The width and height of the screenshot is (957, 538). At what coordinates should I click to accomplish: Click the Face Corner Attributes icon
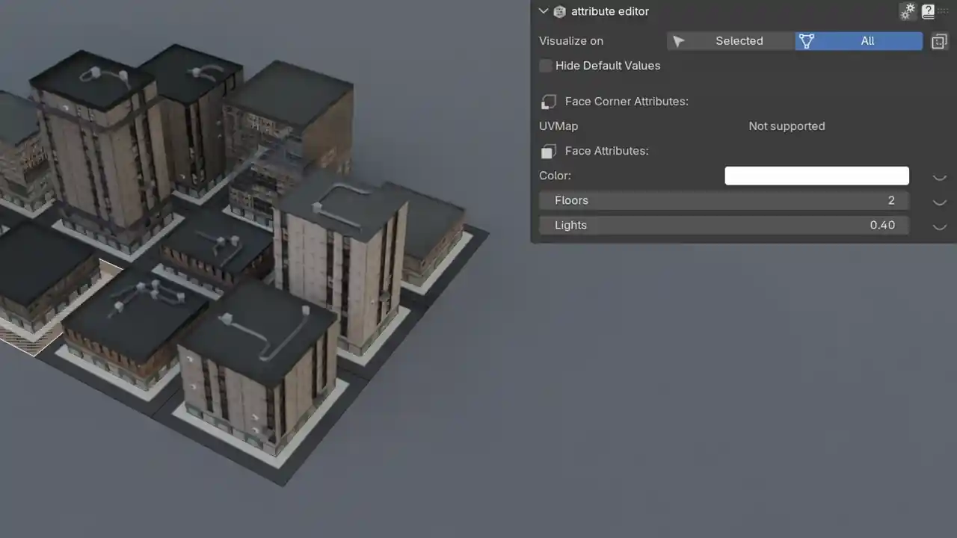coord(549,102)
